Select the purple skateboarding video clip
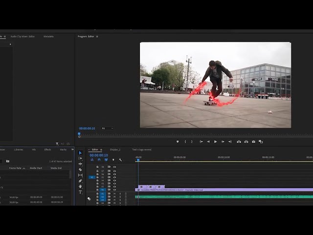This screenshot has height=235, width=313. click(x=224, y=190)
